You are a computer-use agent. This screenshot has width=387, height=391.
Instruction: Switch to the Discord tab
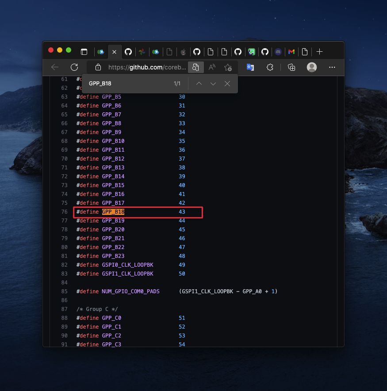tap(278, 52)
